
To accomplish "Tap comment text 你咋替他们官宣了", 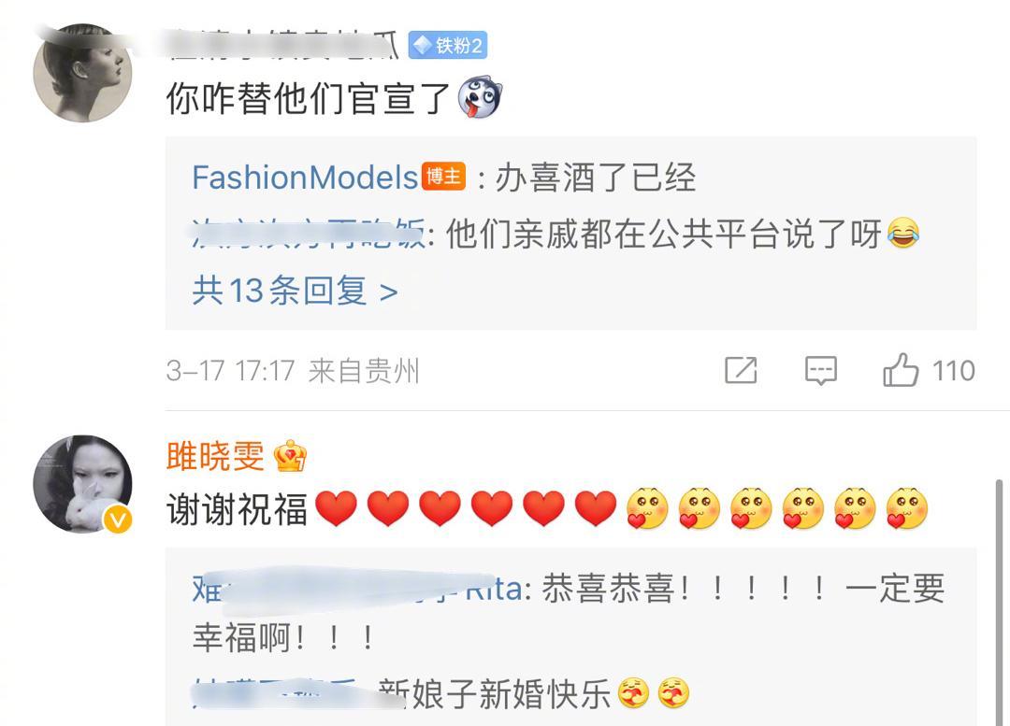I will pyautogui.click(x=308, y=98).
